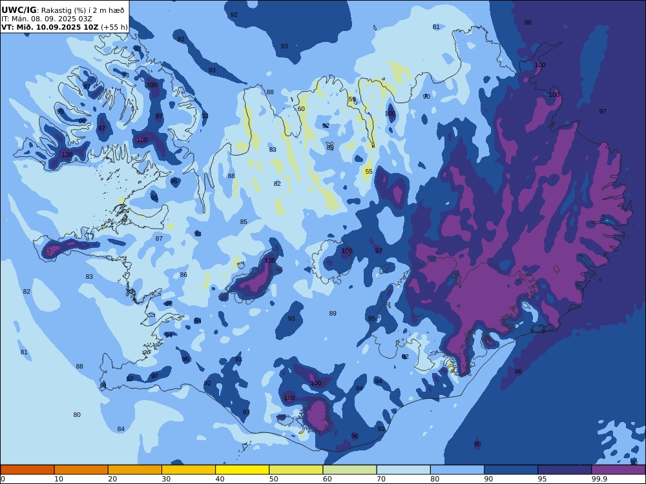Image resolution: width=646 pixels, height=484 pixels.
Task: Click the 80–90 medium blue legend swatch
Action: click(x=457, y=470)
